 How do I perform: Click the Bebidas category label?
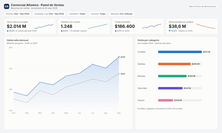pos(141,76)
